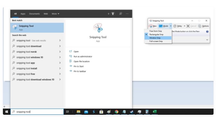Open the Mode dropdown arrow
219x117 pixels.
pyautogui.click(x=171, y=26)
